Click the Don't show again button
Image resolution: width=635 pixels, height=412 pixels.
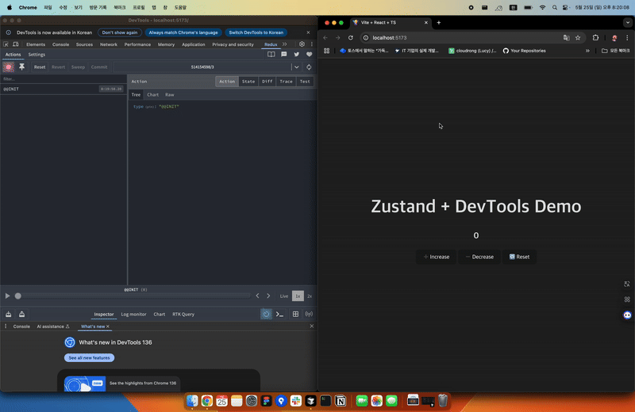pyautogui.click(x=120, y=32)
